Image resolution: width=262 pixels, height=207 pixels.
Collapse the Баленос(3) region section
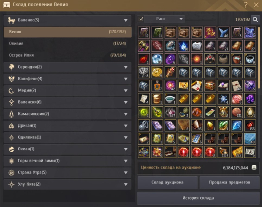click(67, 20)
